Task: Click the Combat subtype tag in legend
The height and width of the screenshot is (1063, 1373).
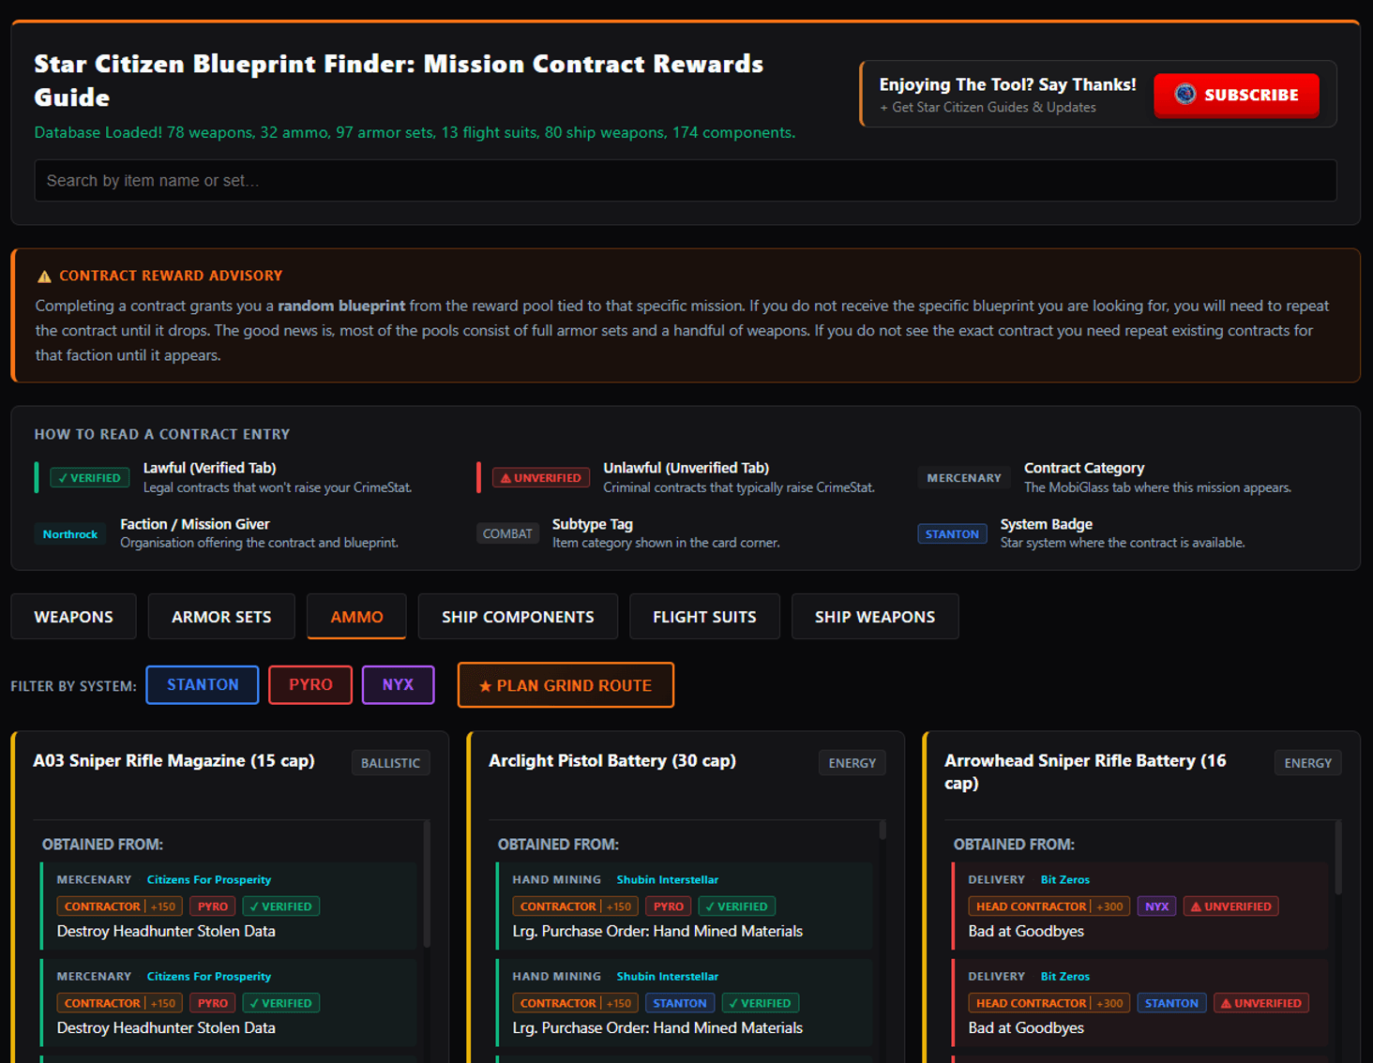Action: [x=507, y=534]
